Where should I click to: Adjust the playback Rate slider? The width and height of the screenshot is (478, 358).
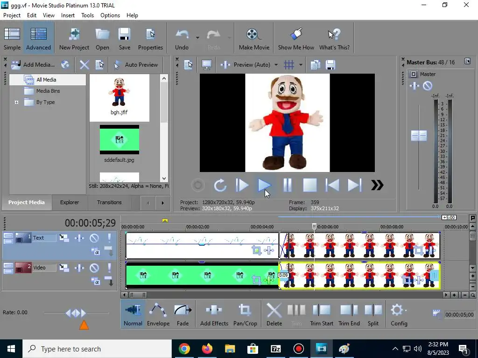tap(76, 313)
